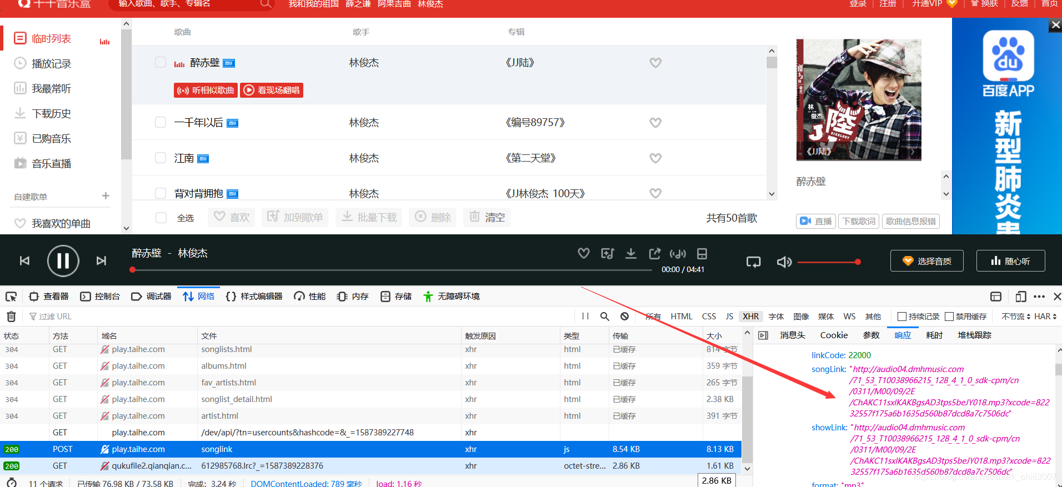Download the current song from player bar

[631, 253]
